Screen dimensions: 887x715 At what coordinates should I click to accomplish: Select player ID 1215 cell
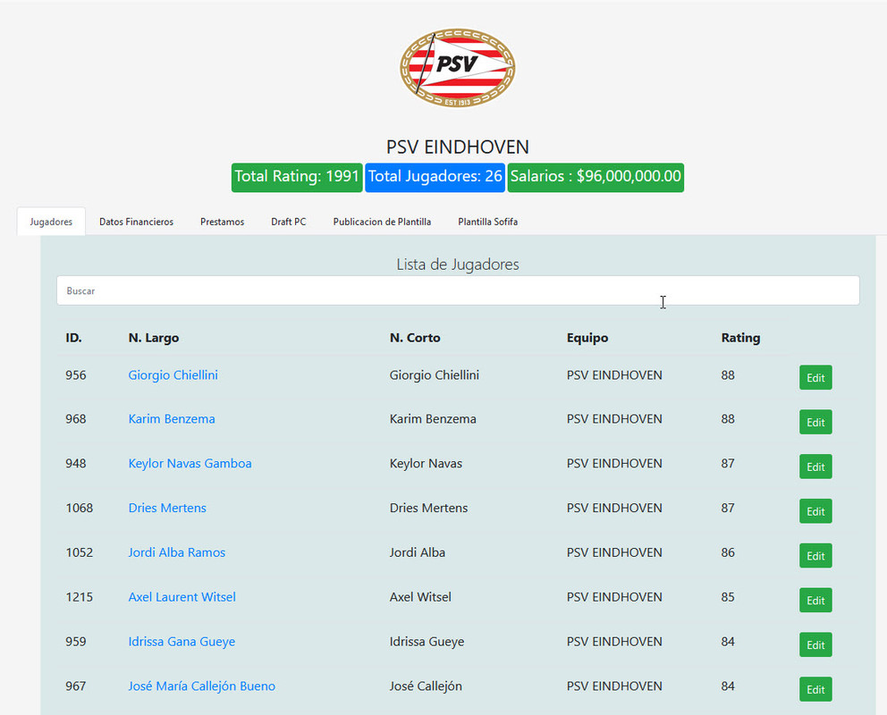[80, 597]
